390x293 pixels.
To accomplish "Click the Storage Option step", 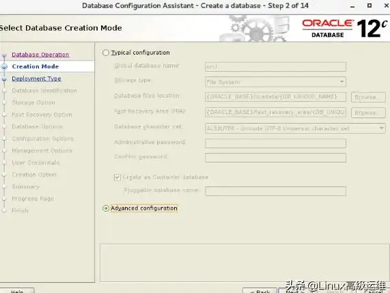I will coord(33,102).
